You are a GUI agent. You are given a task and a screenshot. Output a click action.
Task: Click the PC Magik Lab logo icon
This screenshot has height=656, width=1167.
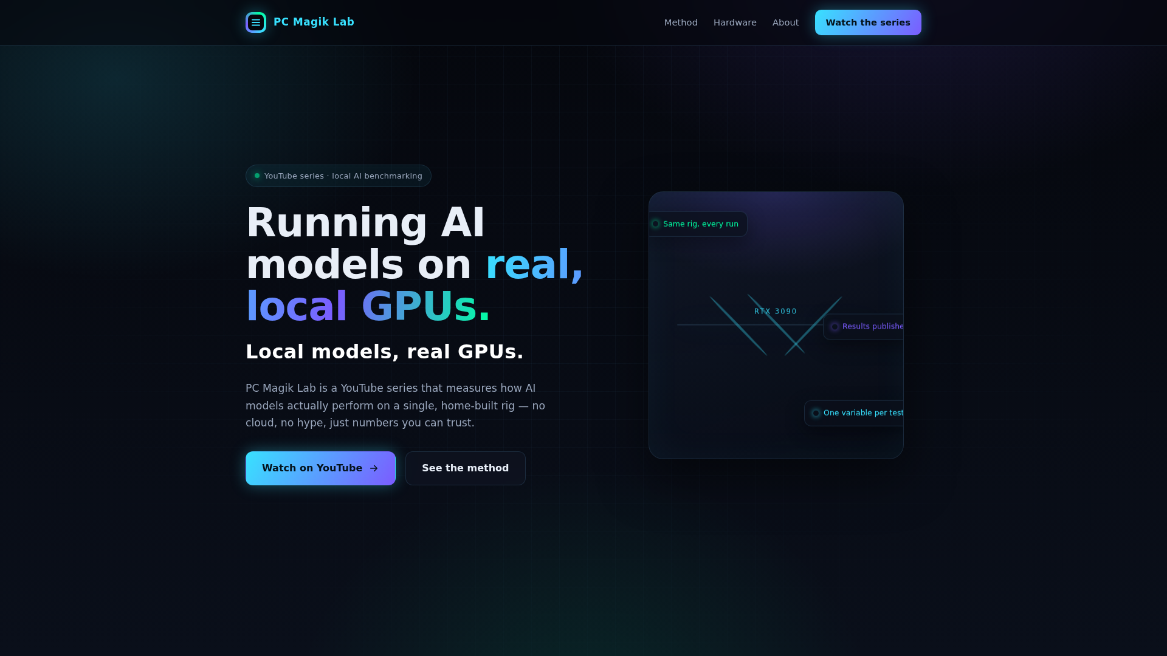pos(256,22)
